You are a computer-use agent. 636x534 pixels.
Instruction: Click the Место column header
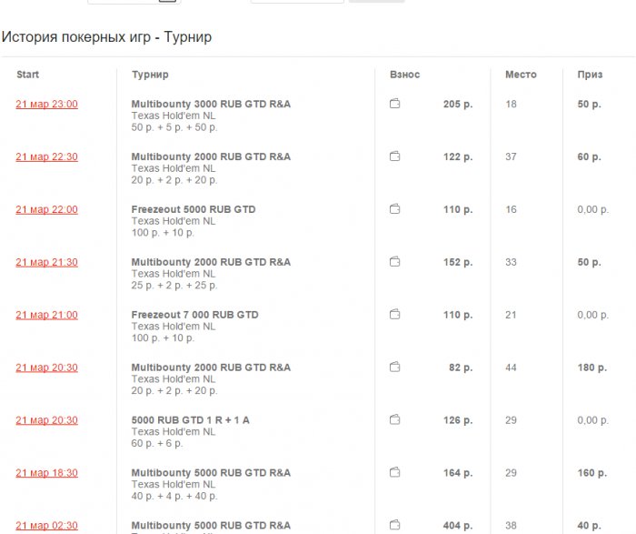[521, 75]
